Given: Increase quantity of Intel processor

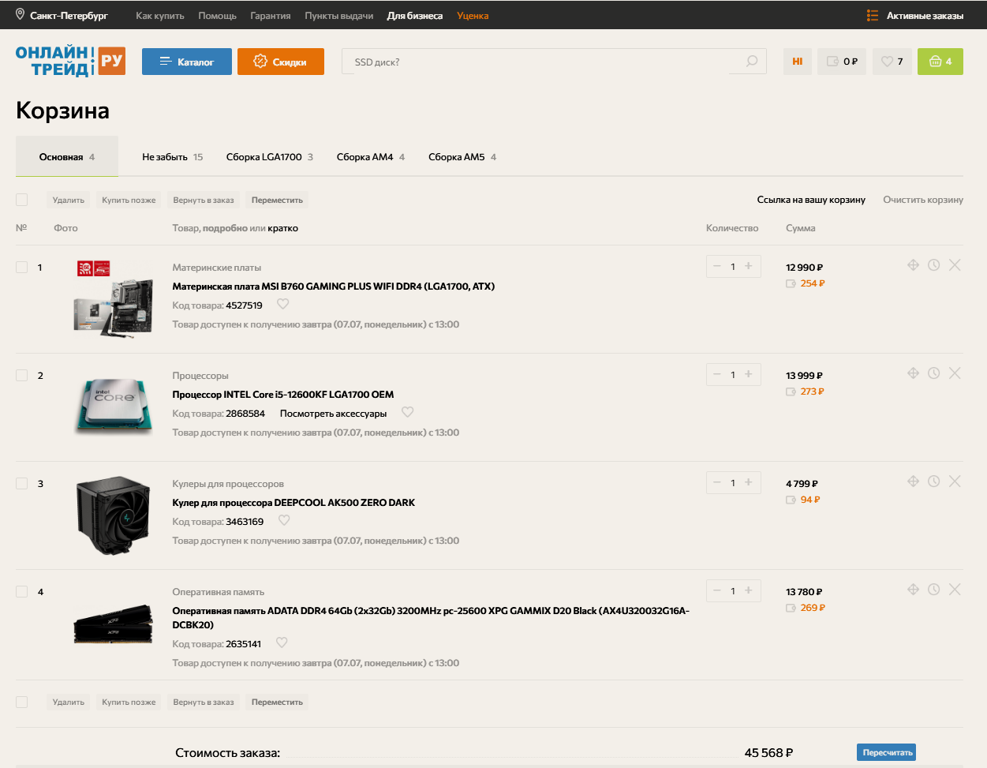Looking at the screenshot, I should 749,374.
